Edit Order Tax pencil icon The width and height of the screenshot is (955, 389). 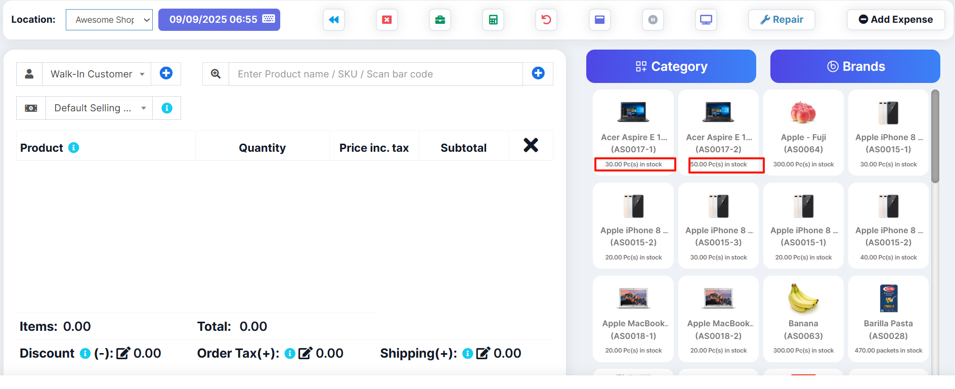(x=305, y=353)
